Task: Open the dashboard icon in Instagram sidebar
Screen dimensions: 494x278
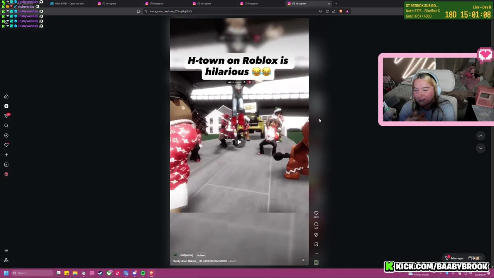Action: click(x=6, y=164)
